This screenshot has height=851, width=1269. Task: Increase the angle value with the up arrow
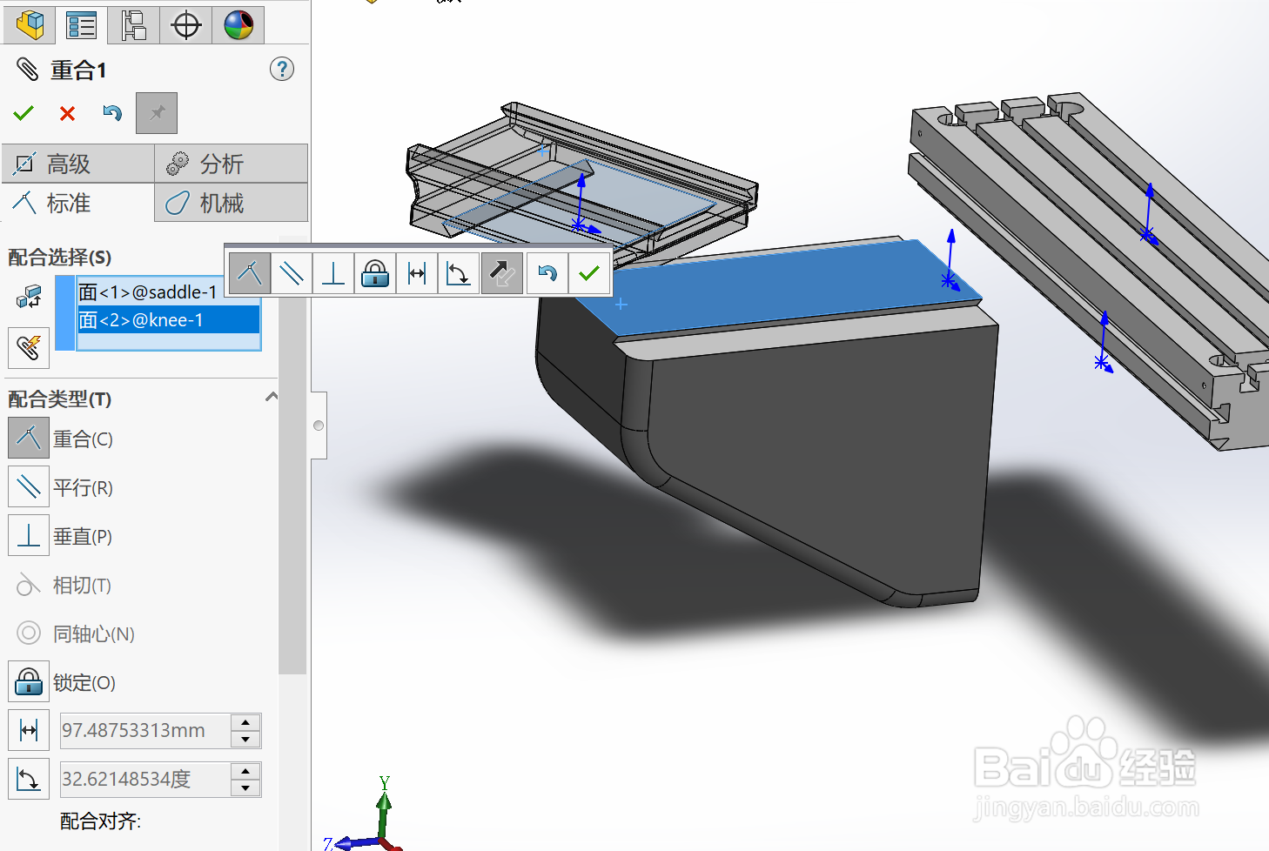pos(246,771)
